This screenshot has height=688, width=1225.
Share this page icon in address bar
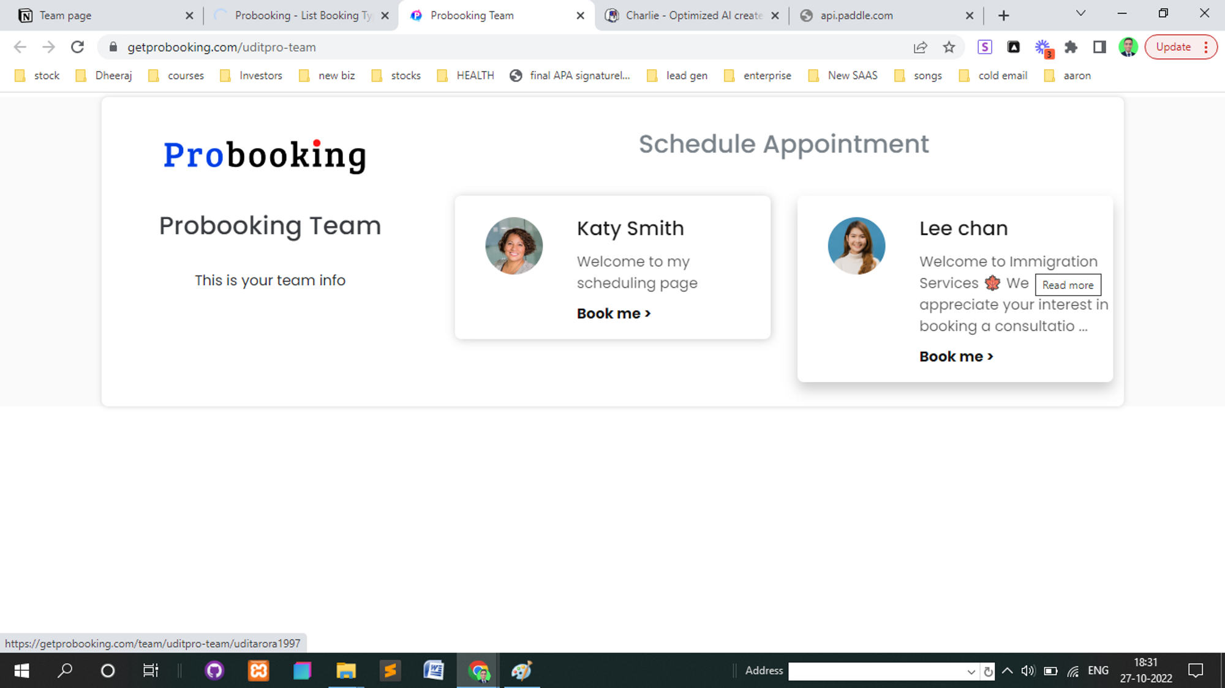[x=920, y=47]
